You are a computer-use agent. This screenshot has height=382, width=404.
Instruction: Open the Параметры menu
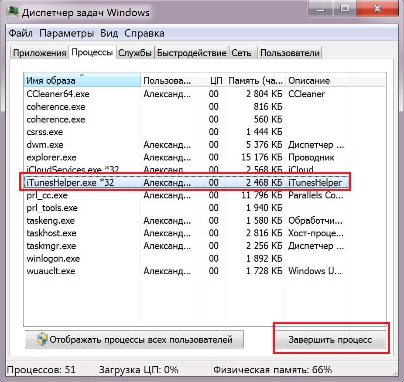coord(66,33)
